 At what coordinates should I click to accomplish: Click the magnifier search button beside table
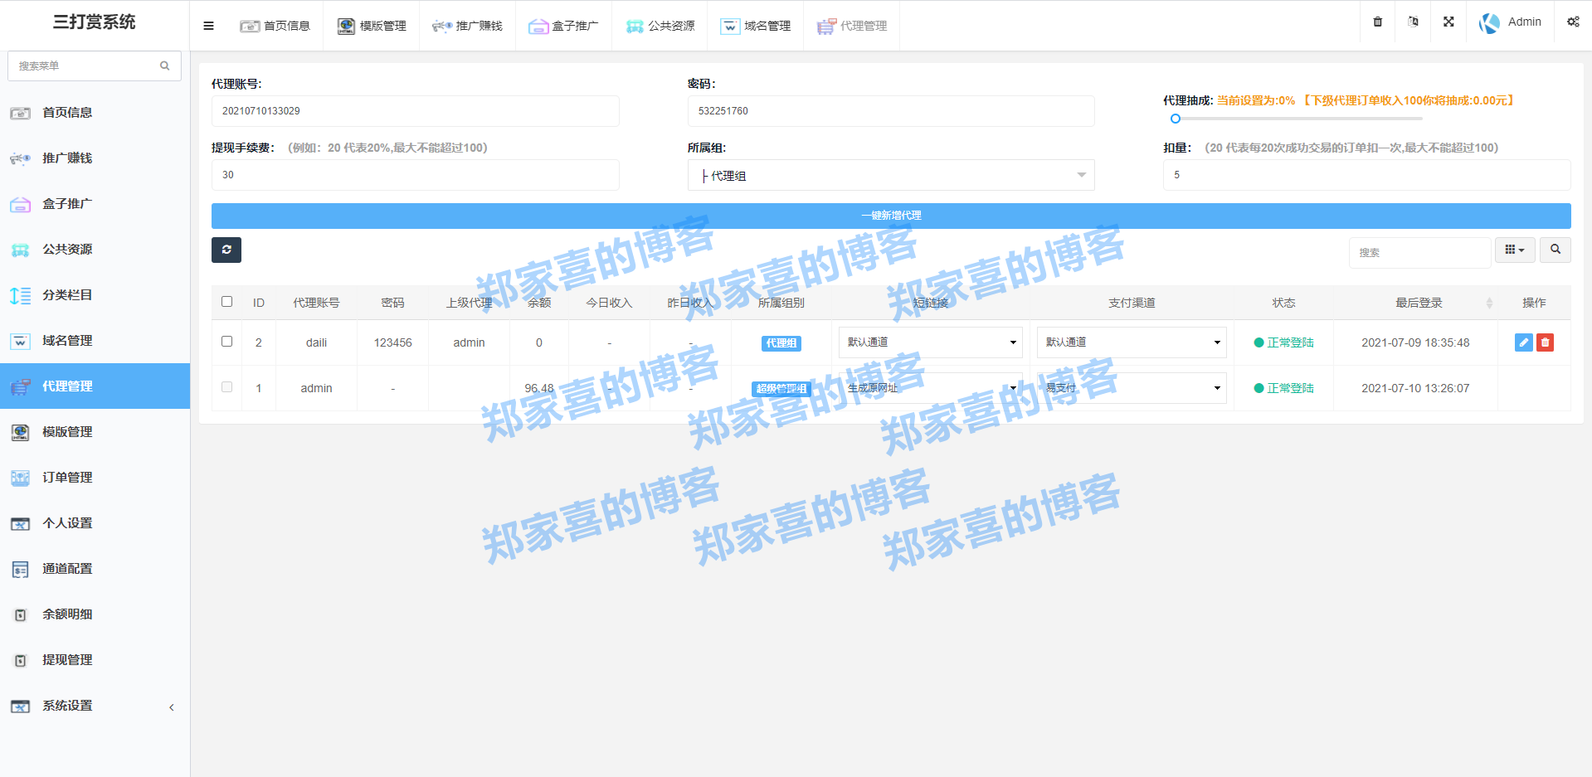[1555, 250]
